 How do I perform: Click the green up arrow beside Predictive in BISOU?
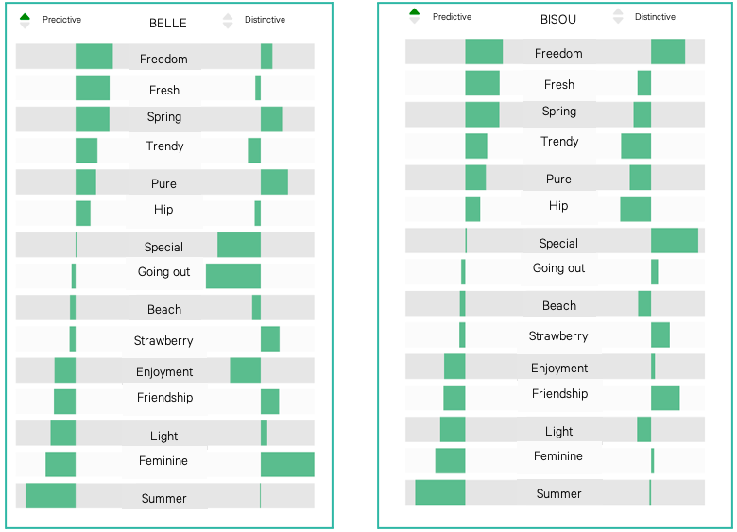tap(414, 11)
